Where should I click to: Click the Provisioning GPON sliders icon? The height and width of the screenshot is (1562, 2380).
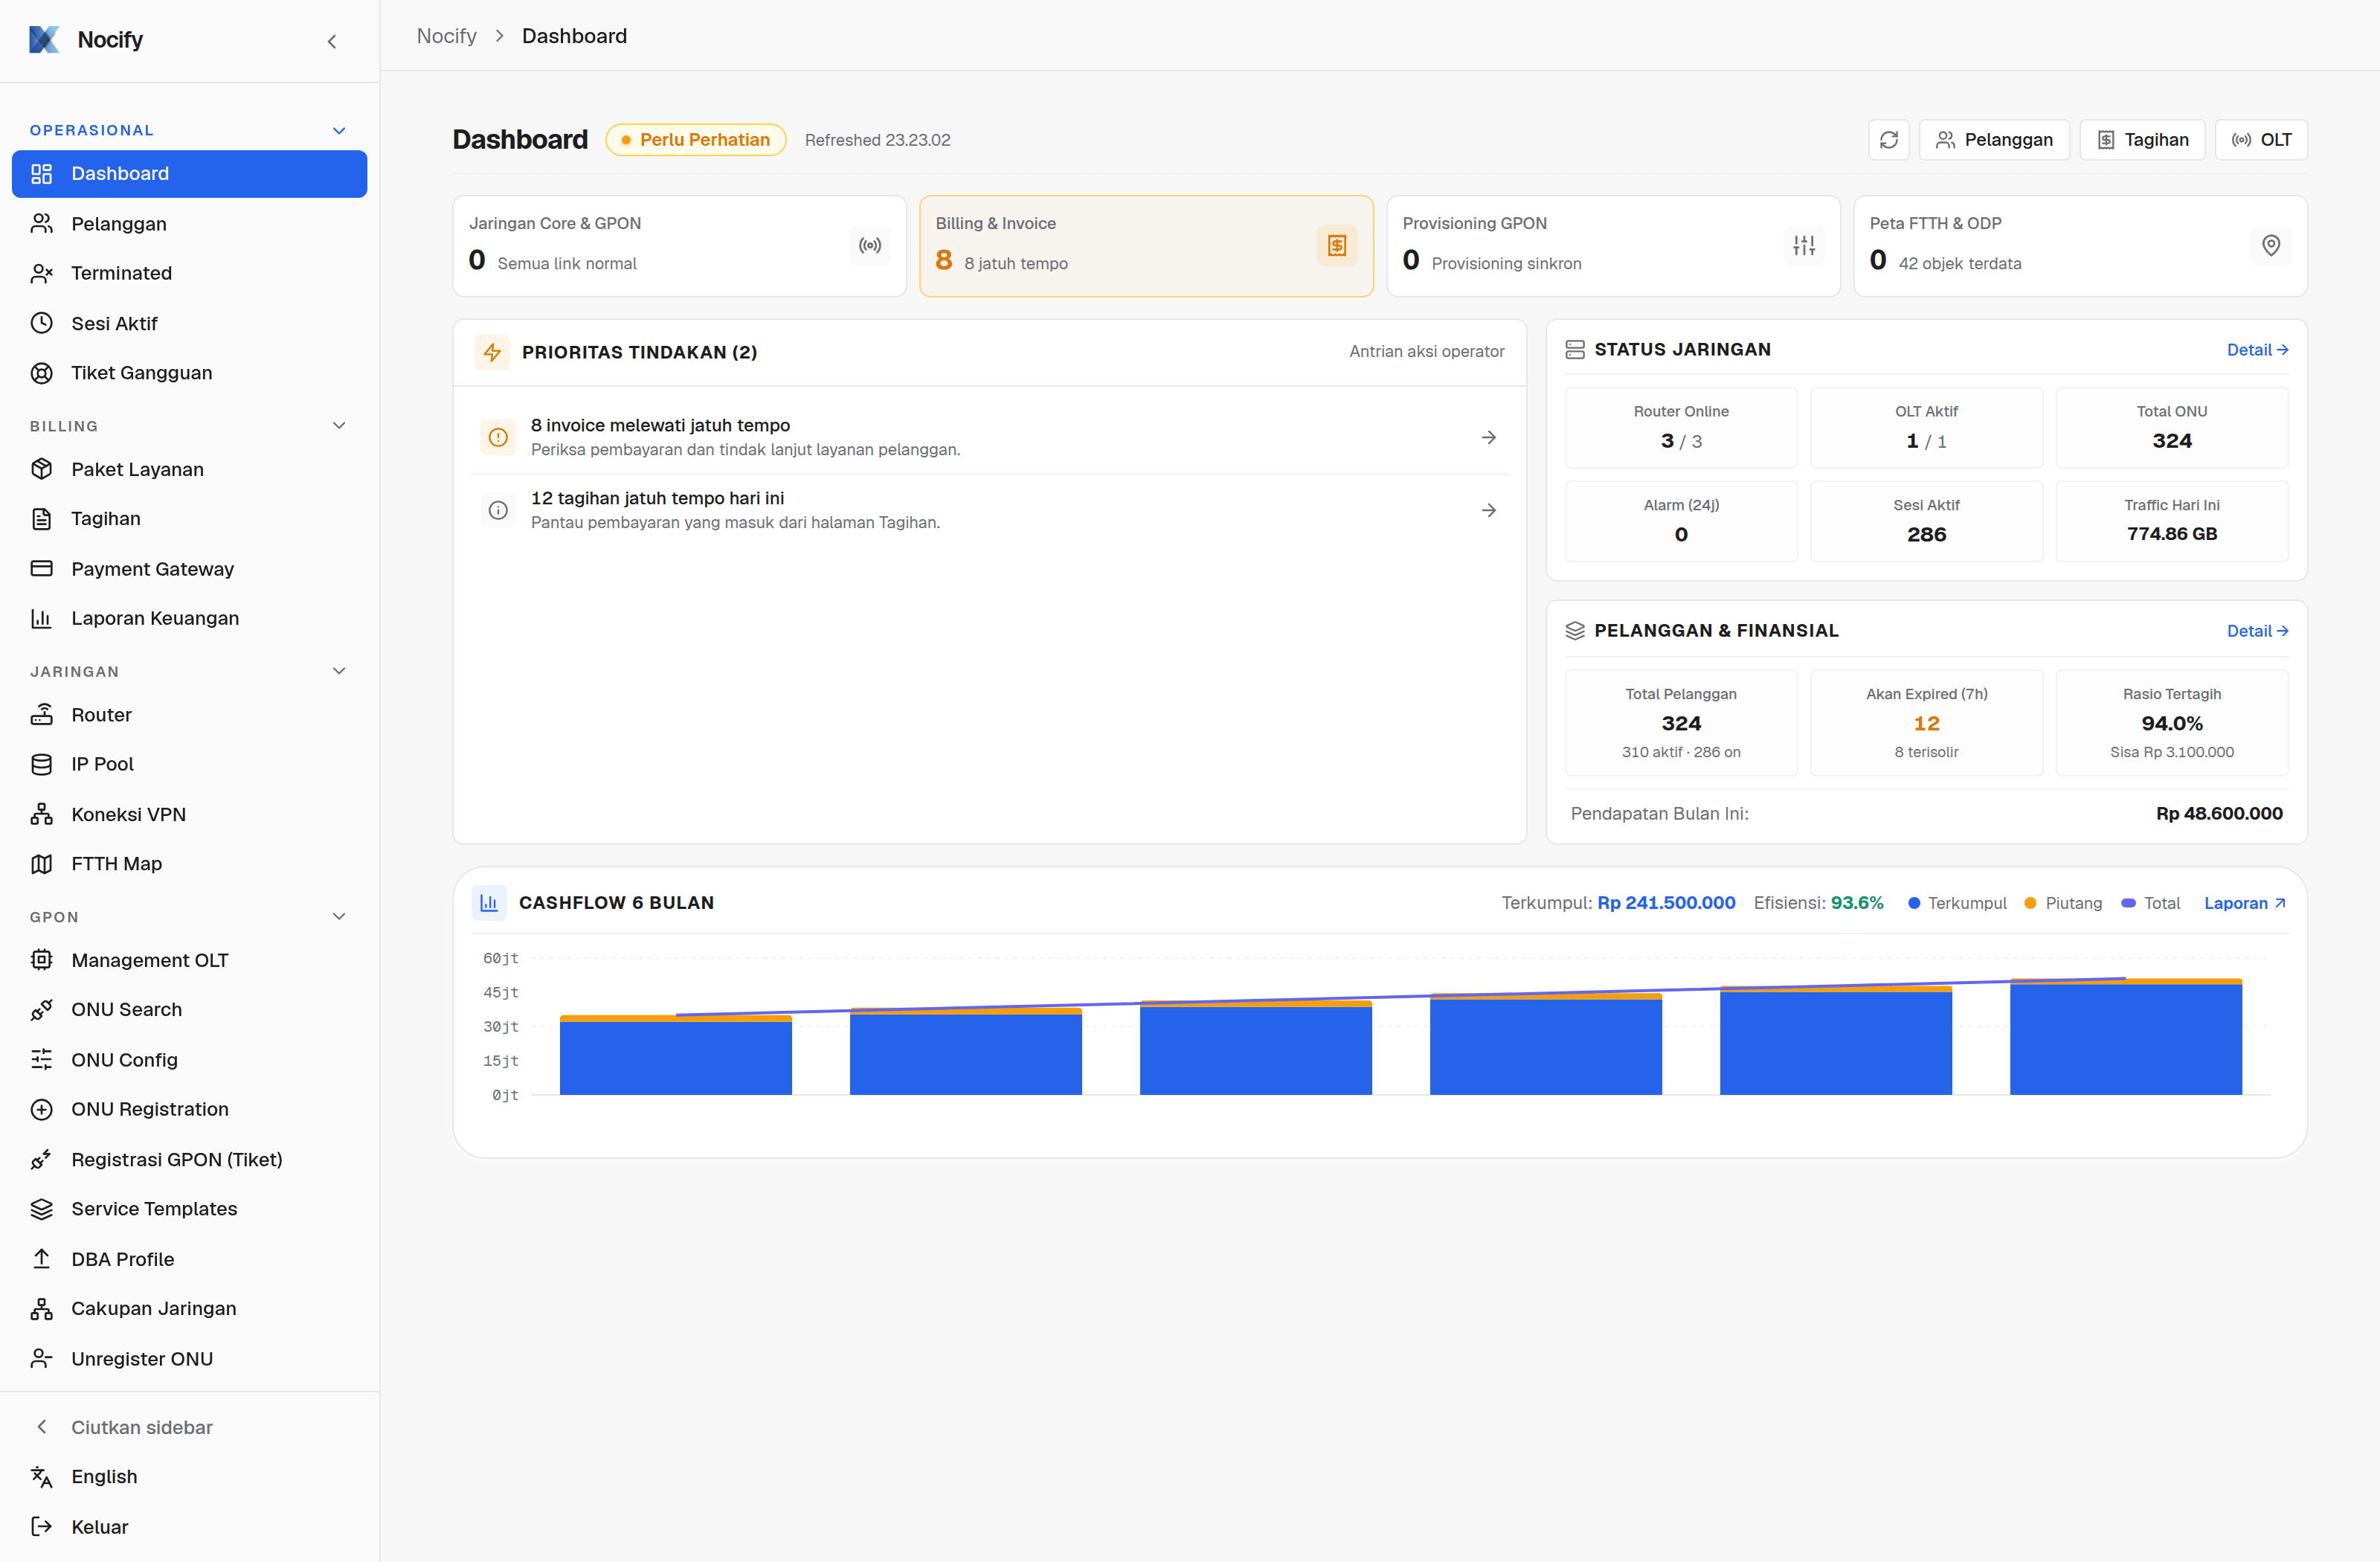coord(1804,245)
